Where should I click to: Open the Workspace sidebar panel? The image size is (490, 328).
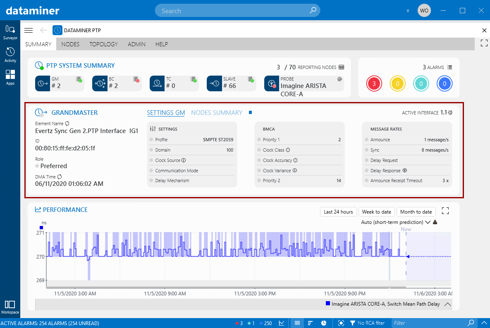coord(10,307)
